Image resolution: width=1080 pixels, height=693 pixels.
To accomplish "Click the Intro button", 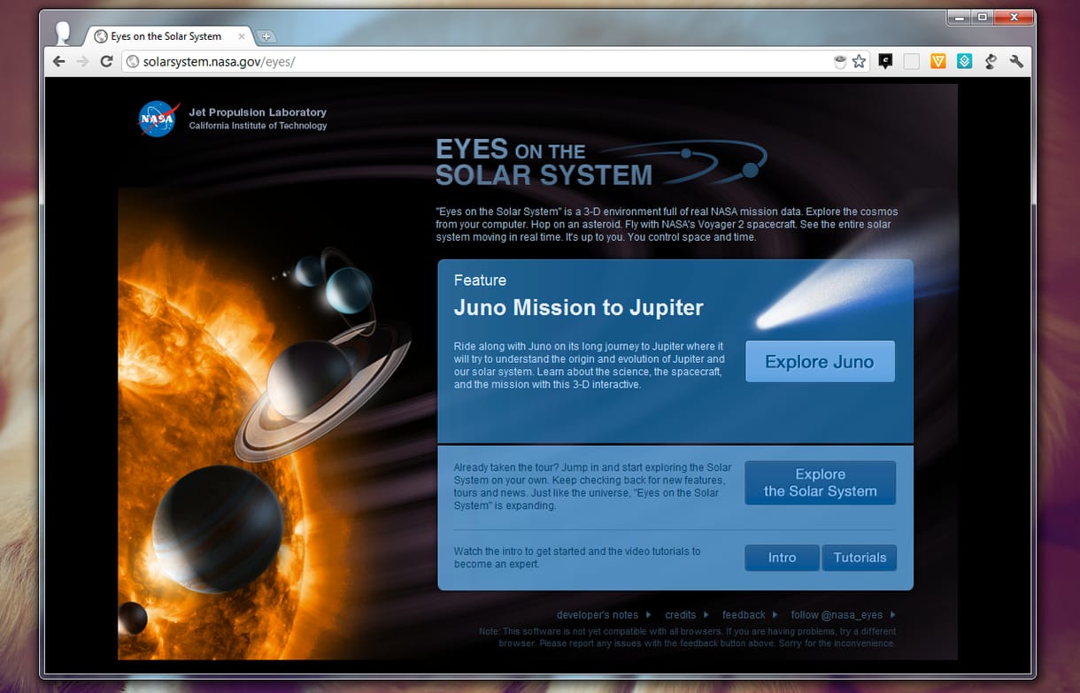I will tap(782, 558).
